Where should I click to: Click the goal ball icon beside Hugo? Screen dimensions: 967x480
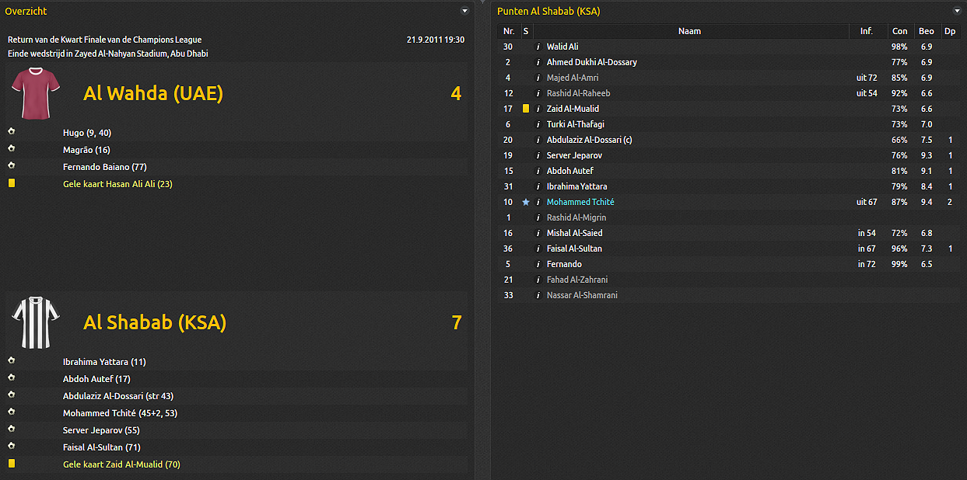coord(12,132)
